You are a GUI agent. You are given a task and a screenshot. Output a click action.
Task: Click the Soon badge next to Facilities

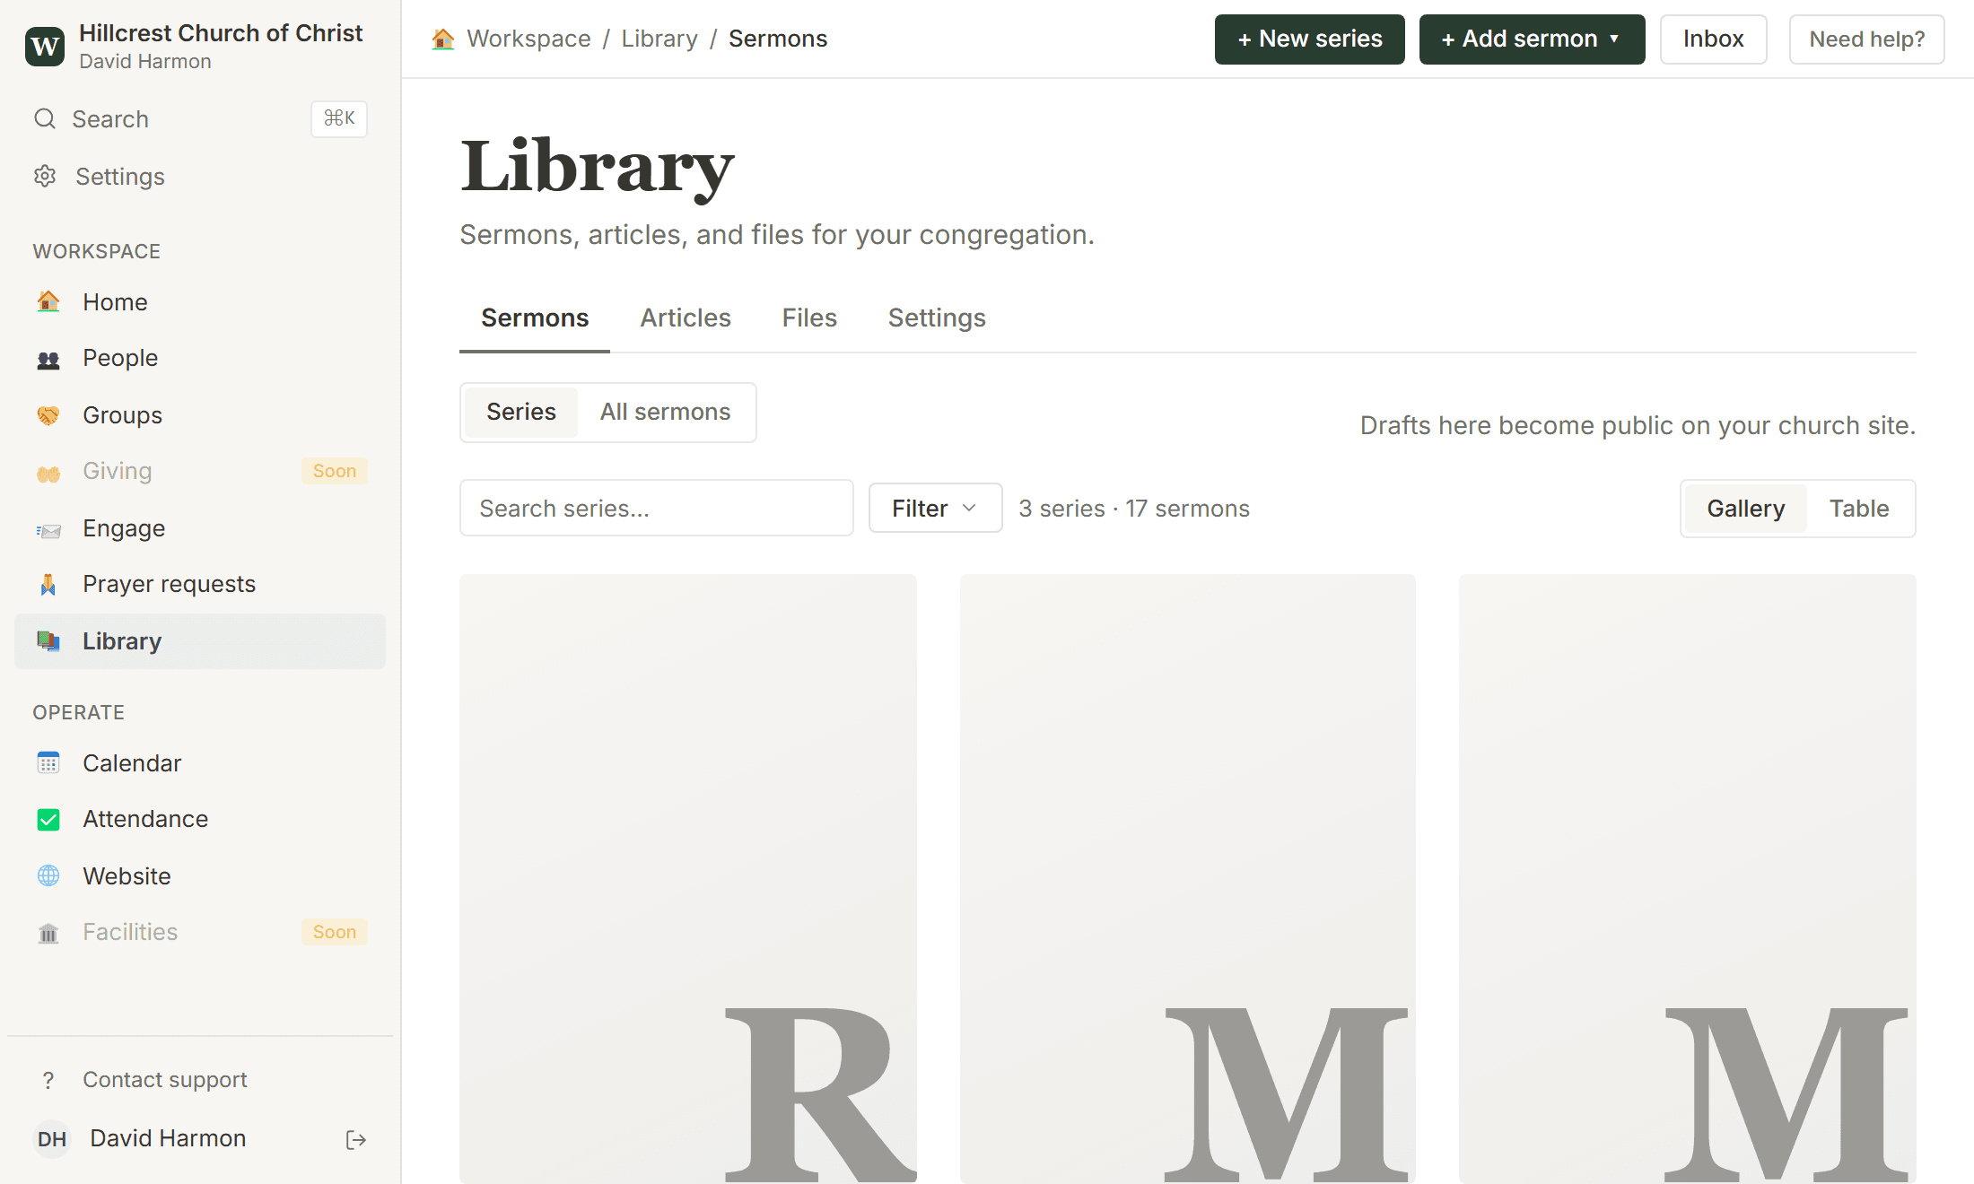point(335,932)
